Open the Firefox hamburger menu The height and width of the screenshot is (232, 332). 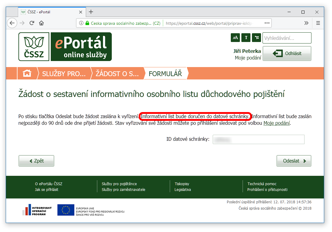click(318, 23)
